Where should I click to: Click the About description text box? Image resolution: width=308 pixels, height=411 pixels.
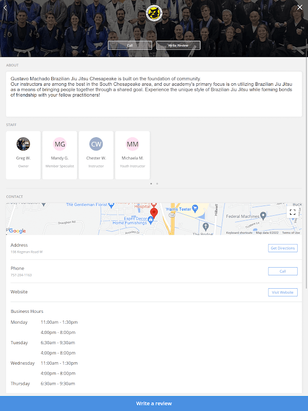click(154, 94)
